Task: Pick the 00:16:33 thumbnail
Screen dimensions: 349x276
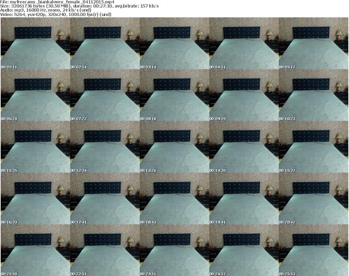Action: (x=35, y=199)
